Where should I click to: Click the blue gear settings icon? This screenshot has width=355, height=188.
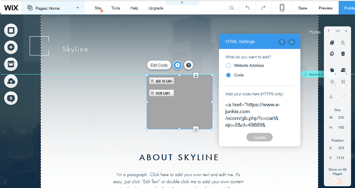click(177, 65)
